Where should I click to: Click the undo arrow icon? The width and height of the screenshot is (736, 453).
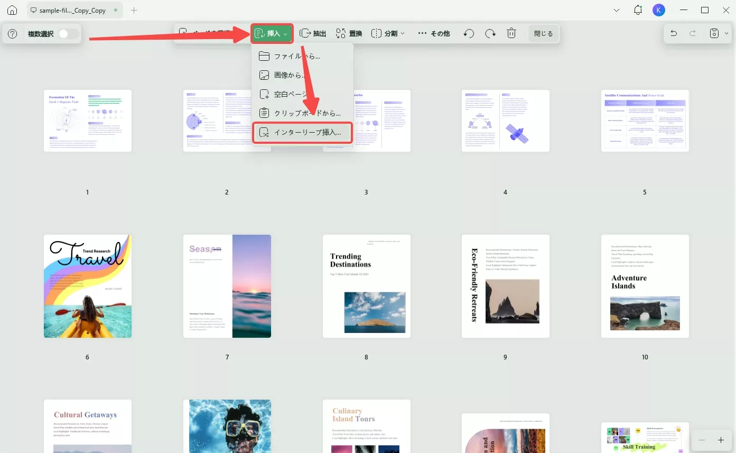click(674, 33)
